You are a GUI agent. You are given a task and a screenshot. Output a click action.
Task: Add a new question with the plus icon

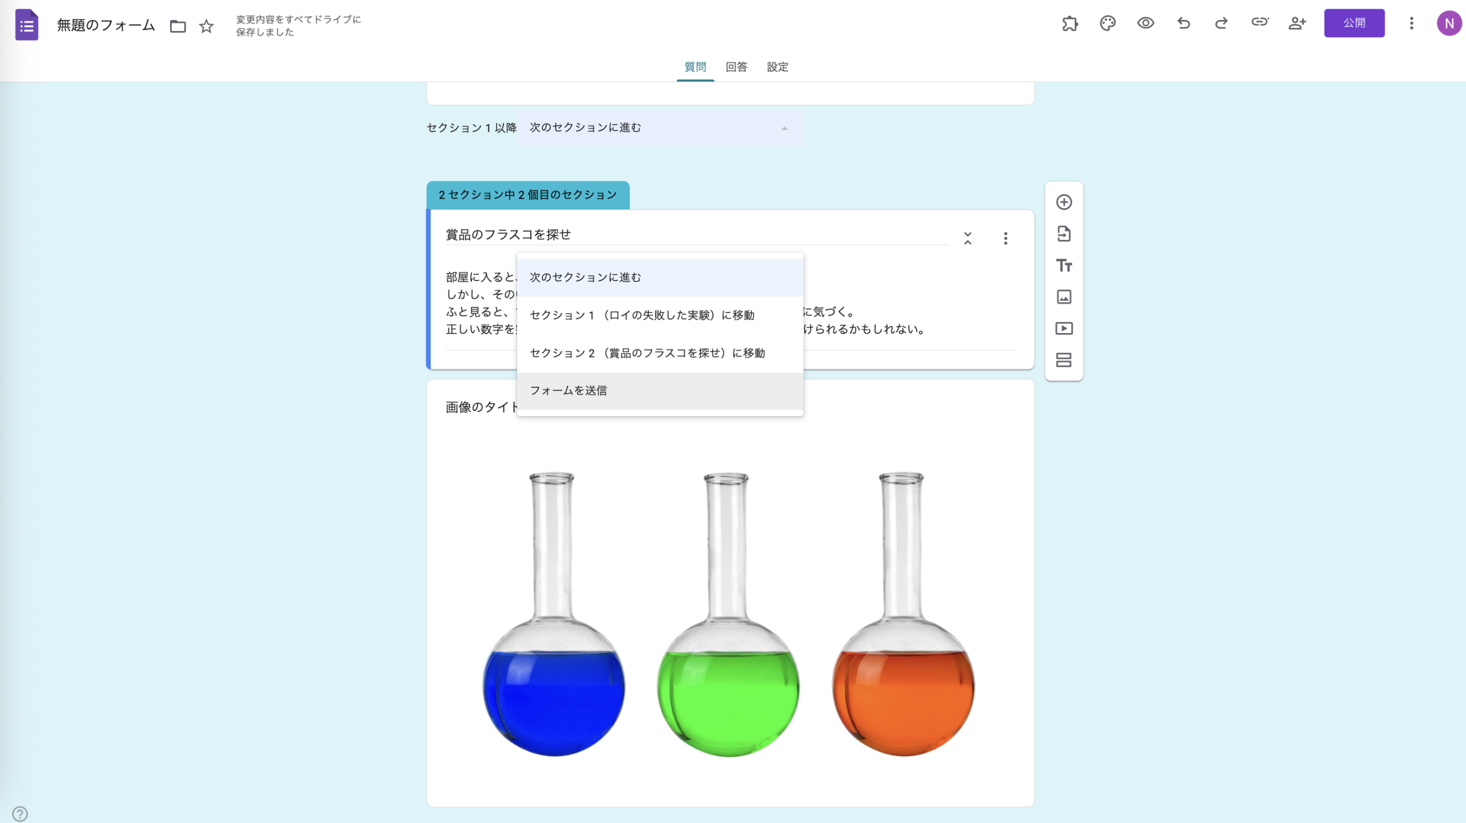click(x=1064, y=203)
